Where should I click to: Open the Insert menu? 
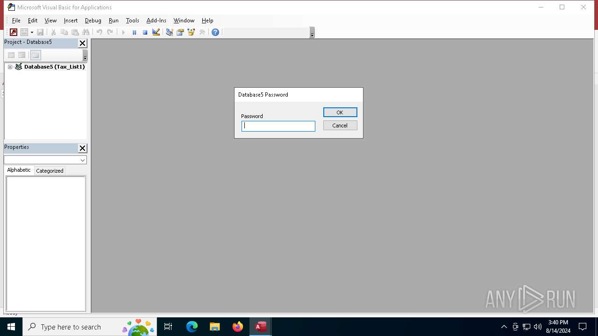click(71, 21)
